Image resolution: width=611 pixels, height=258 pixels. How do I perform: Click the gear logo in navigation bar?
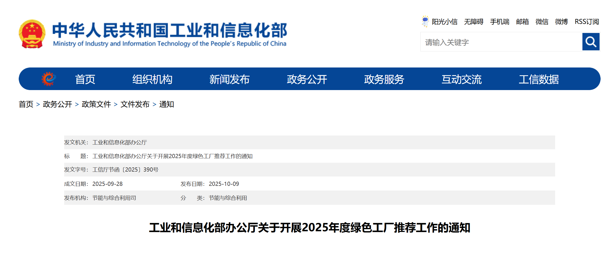(x=49, y=79)
